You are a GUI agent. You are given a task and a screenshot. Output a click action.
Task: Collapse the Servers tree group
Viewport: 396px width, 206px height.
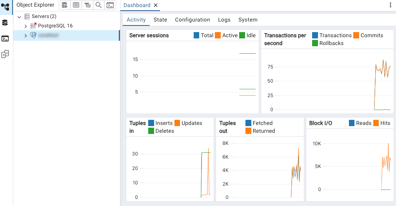tap(19, 17)
